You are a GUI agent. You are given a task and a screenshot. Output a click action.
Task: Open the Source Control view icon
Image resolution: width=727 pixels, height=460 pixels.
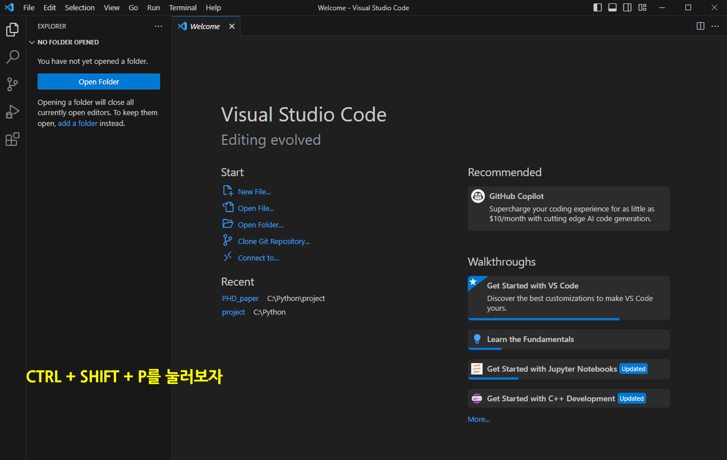(x=12, y=84)
